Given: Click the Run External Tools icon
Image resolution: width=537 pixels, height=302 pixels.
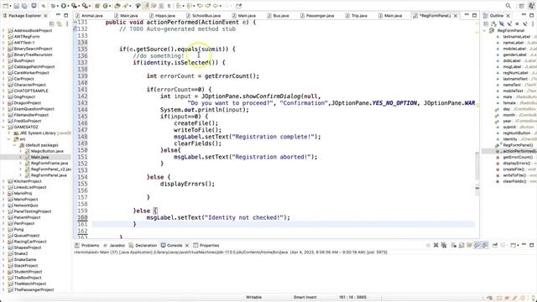Looking at the screenshot, I should click(x=85, y=6).
